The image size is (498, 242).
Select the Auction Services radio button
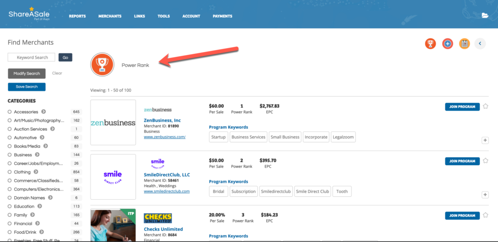click(10, 129)
